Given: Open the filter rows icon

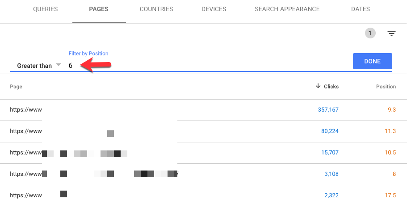Looking at the screenshot, I should point(391,33).
